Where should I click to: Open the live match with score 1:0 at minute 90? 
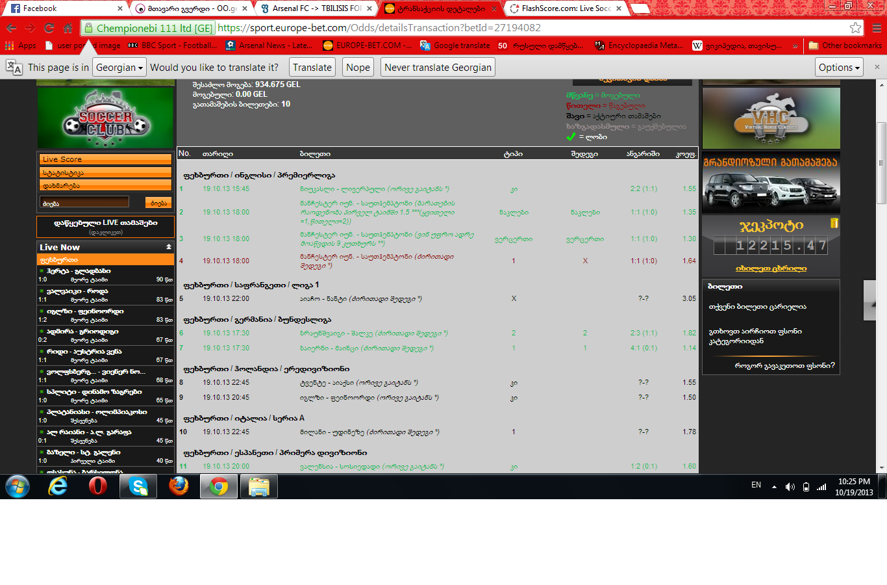(106, 275)
